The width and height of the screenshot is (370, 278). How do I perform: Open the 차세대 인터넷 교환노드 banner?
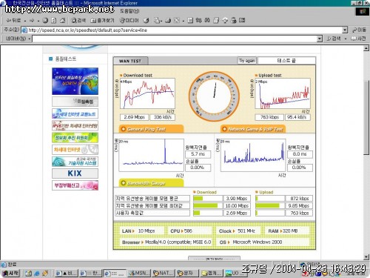click(75, 113)
